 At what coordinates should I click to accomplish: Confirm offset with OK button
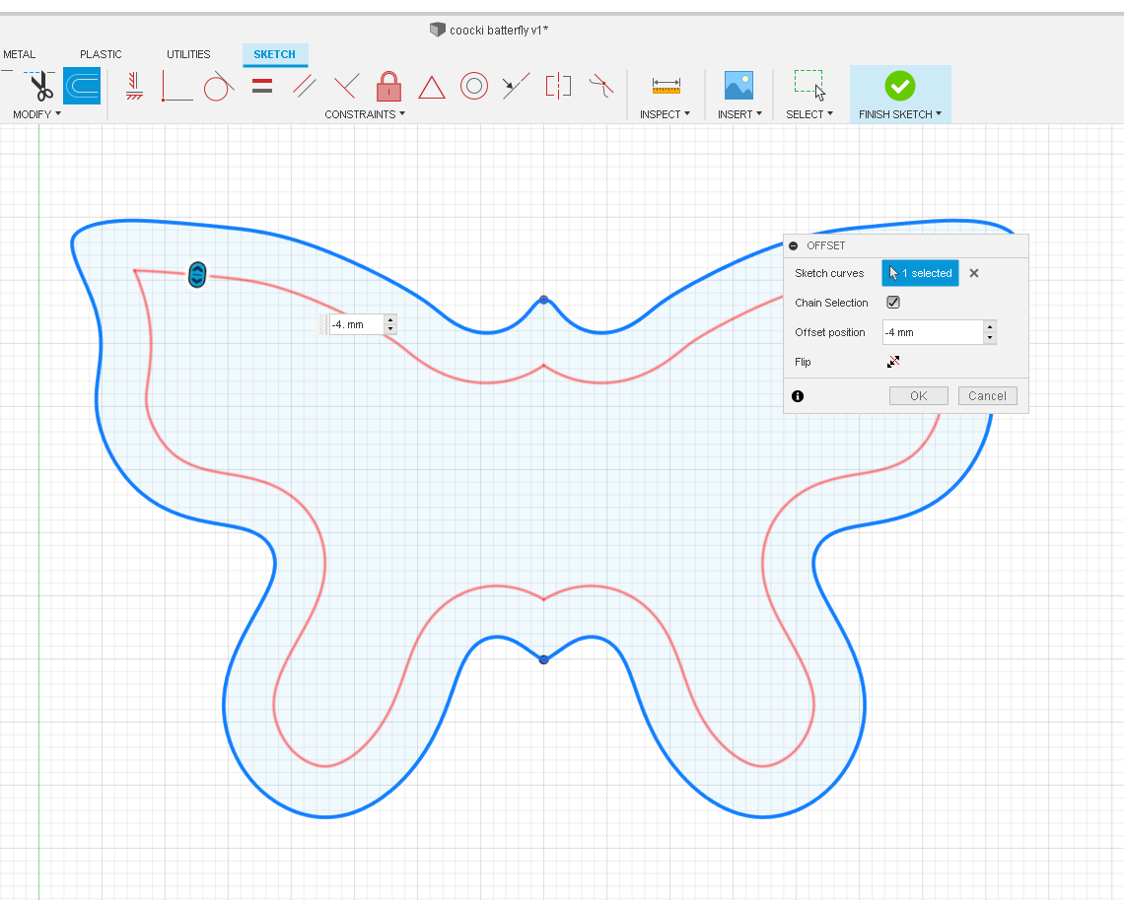(x=918, y=395)
